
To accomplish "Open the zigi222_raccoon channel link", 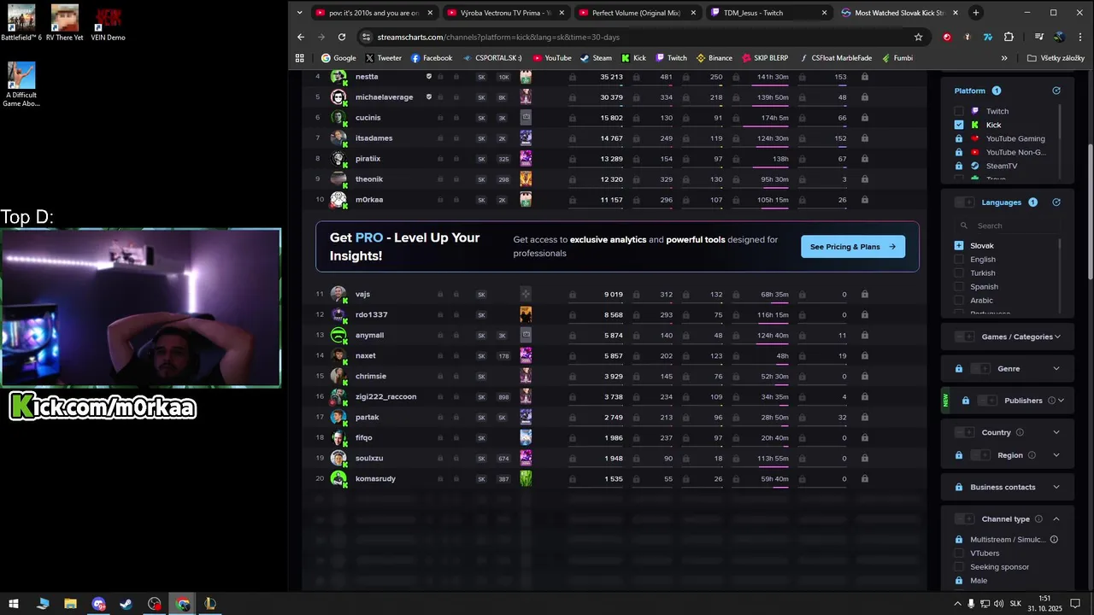I will 385,396.
